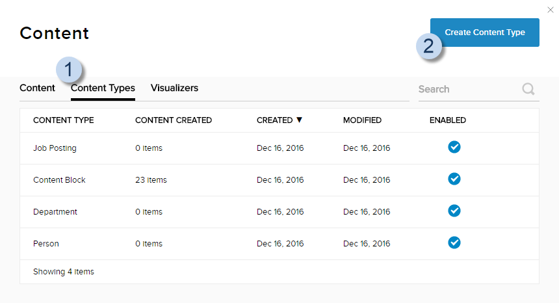This screenshot has width=559, height=303.
Task: Select the Content Types tab
Action: 103,88
